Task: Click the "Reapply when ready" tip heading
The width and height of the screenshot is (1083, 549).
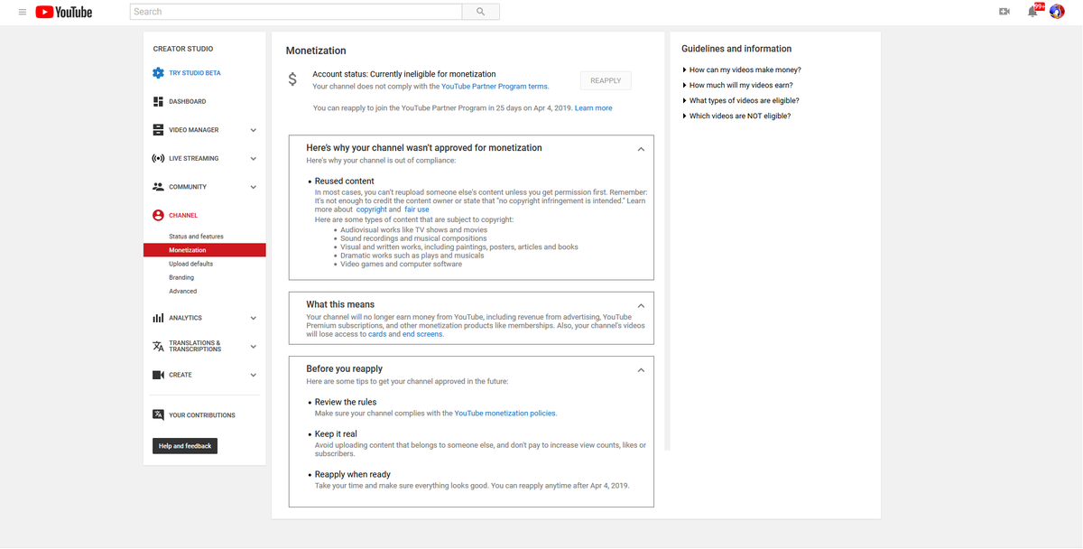Action: click(353, 474)
